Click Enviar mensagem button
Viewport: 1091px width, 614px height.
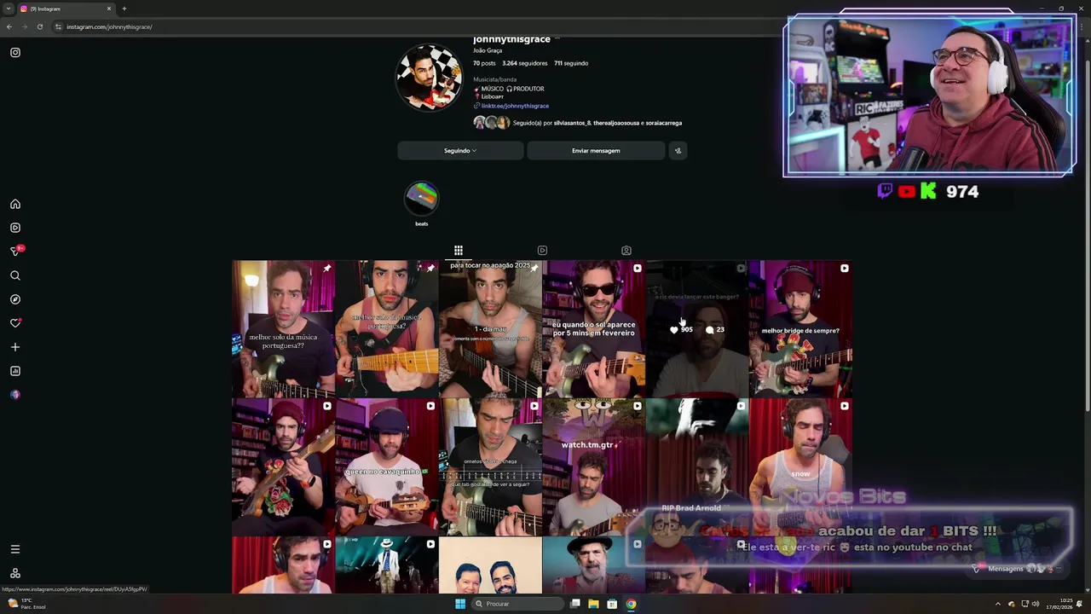pyautogui.click(x=596, y=151)
